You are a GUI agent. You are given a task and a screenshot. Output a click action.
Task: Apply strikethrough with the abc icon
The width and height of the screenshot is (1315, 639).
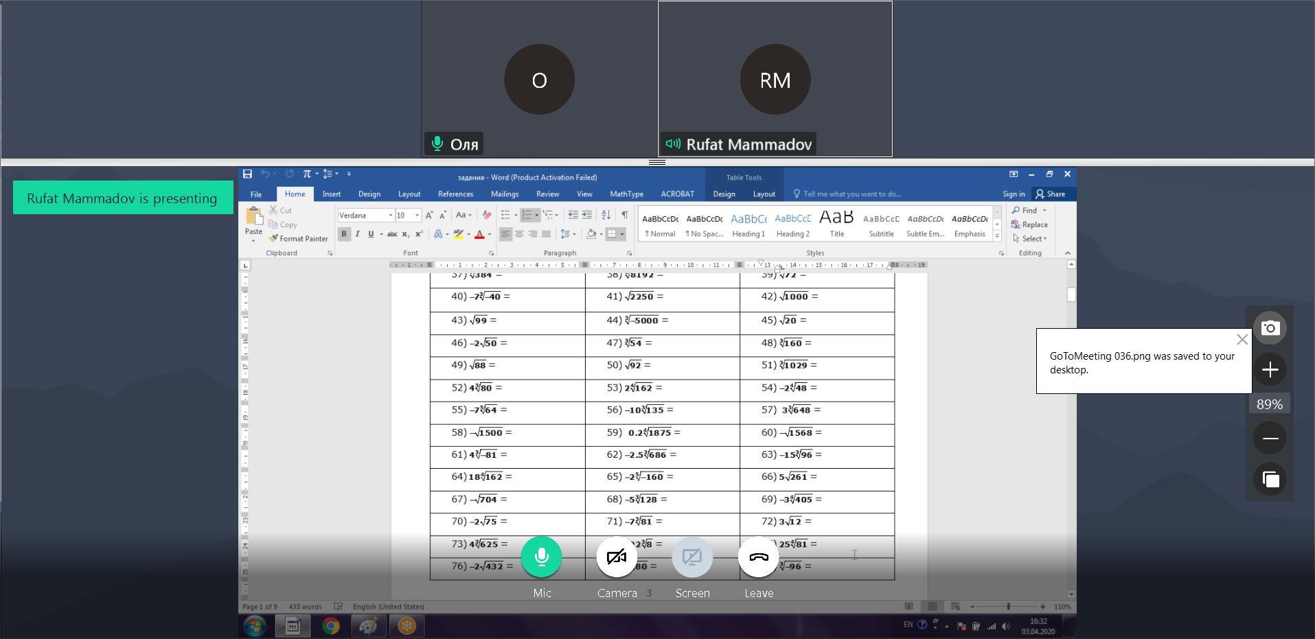click(392, 234)
